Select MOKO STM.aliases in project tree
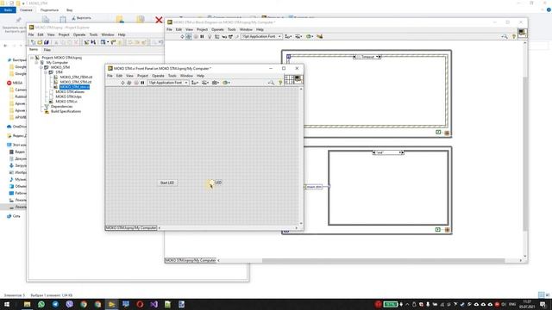 (70, 92)
